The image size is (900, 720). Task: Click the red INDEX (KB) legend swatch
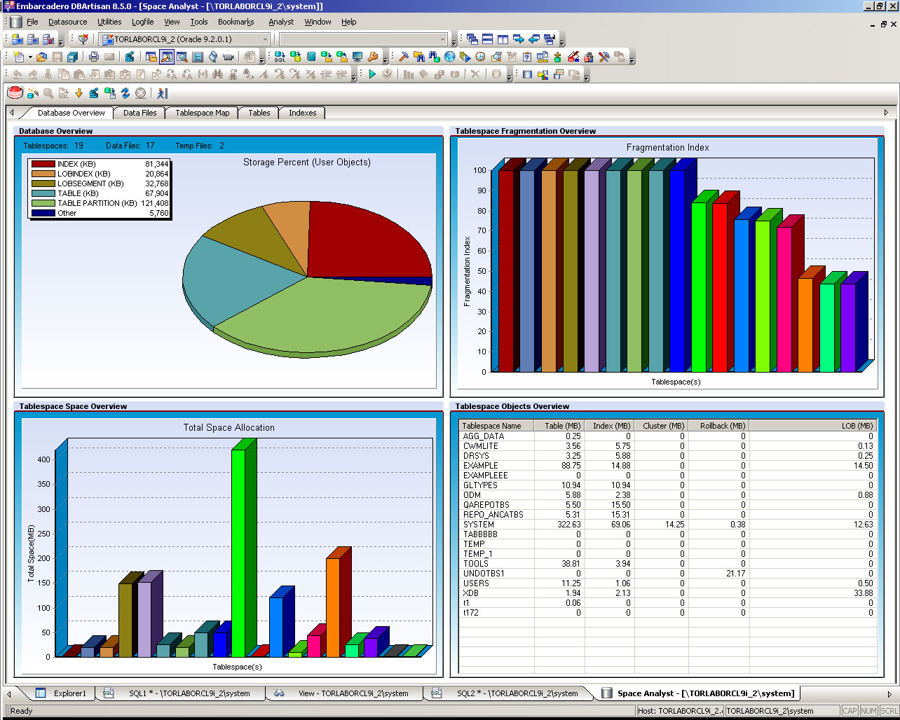[x=43, y=164]
